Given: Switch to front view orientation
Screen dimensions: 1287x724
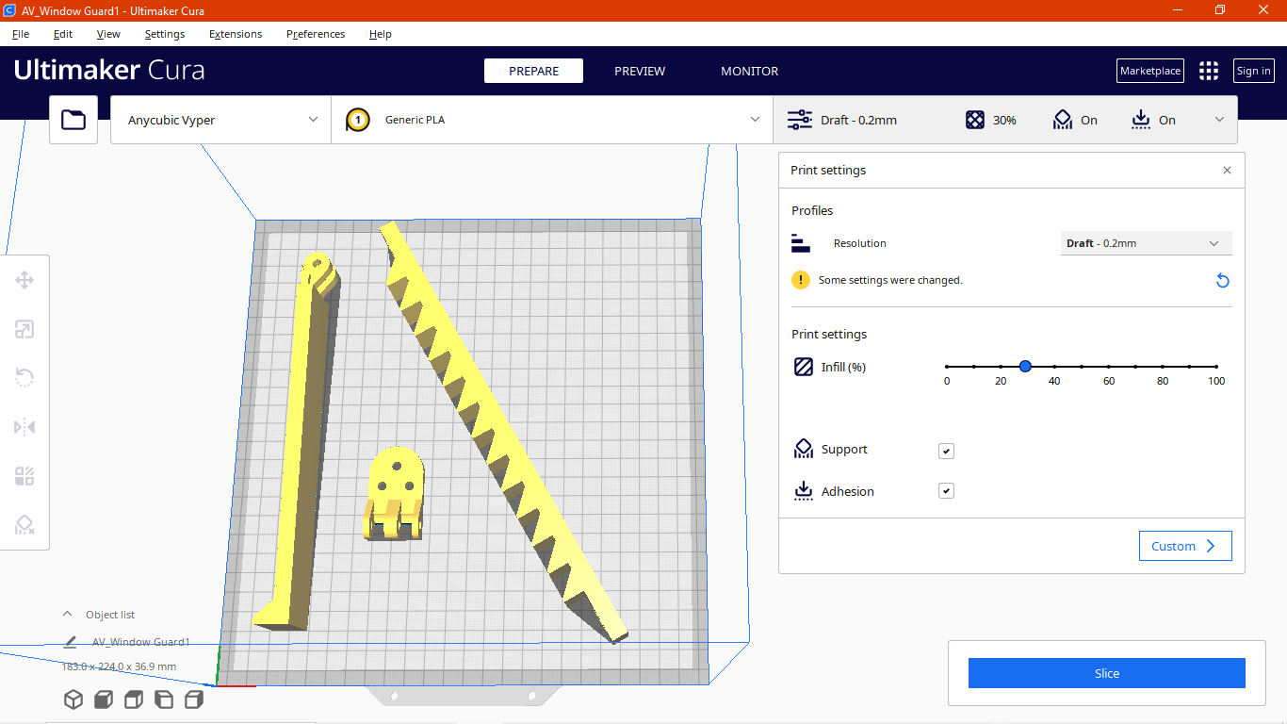Looking at the screenshot, I should coord(104,699).
